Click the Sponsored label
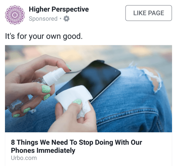Image resolution: width=178 pixels, height=166 pixels. pos(43,19)
